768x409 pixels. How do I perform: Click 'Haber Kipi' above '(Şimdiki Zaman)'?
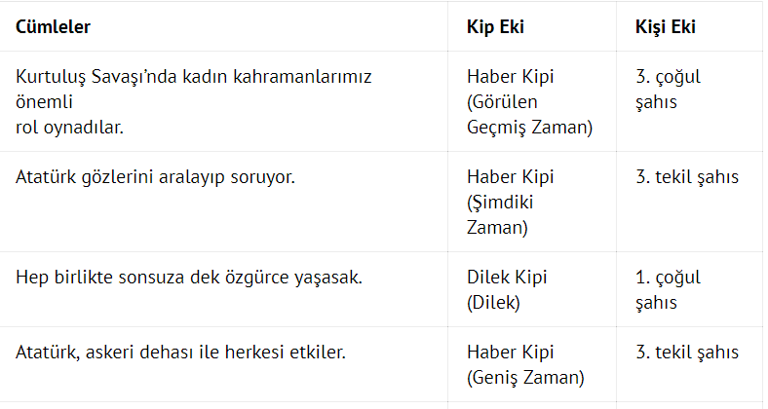click(x=511, y=177)
